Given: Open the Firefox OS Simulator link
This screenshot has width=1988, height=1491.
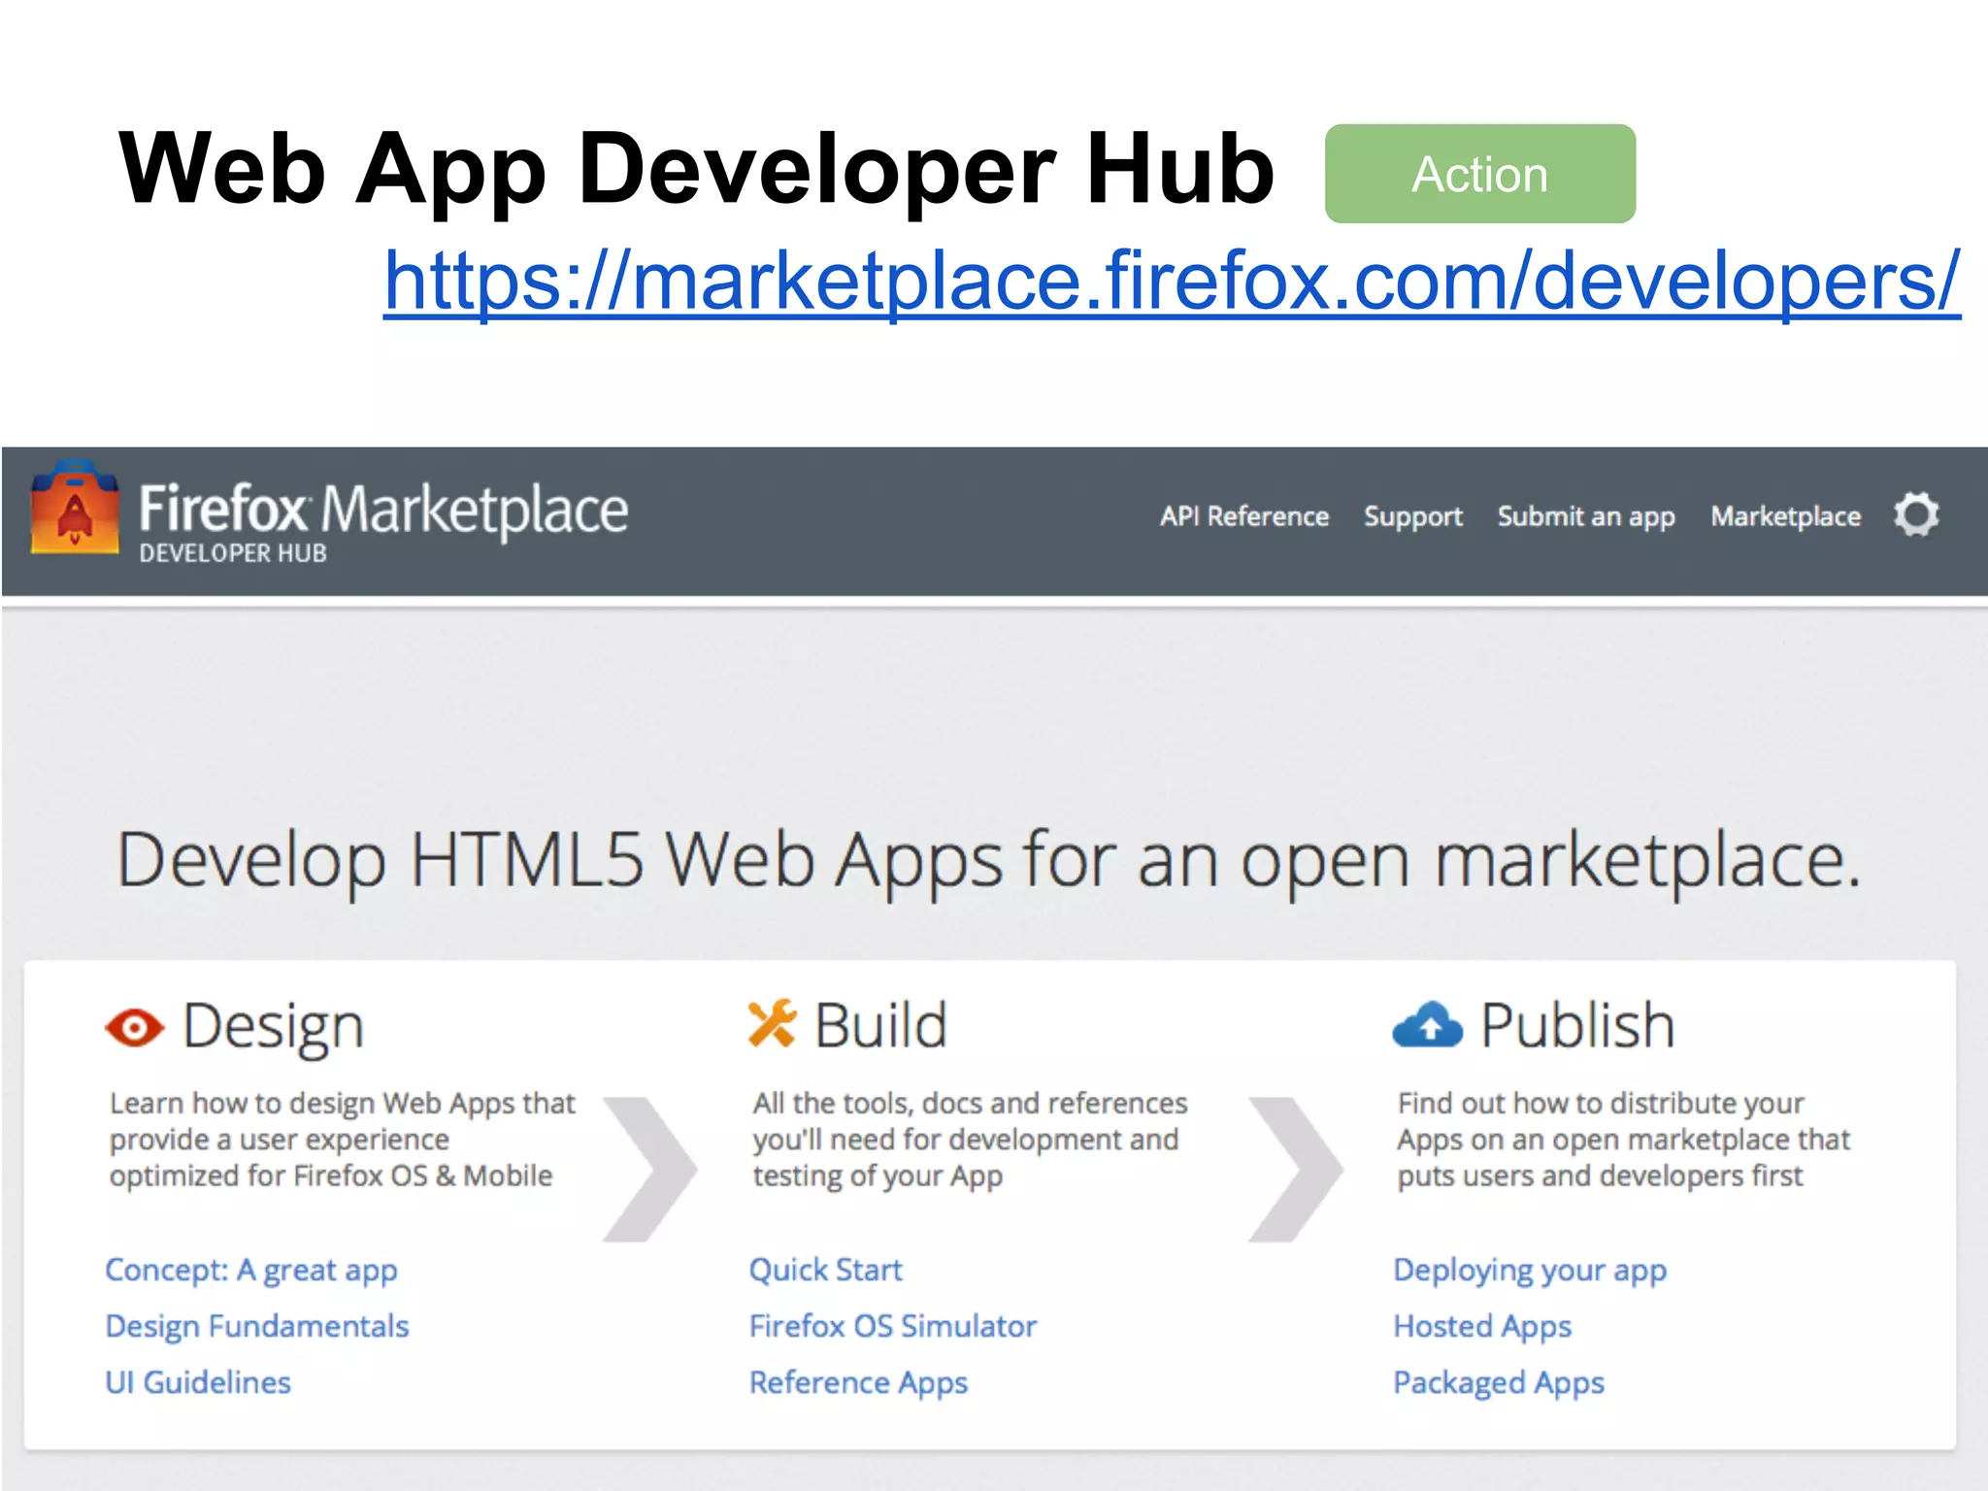Looking at the screenshot, I should coord(893,1326).
